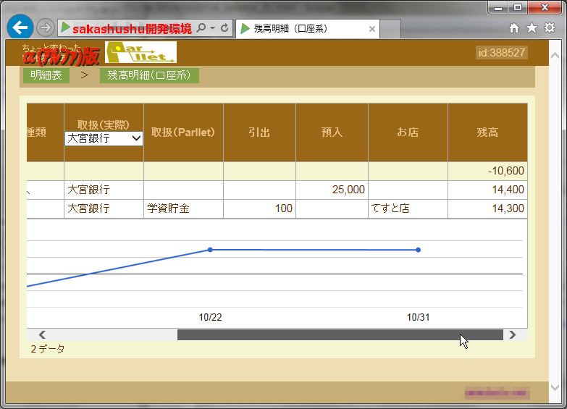Expand the 大宮銀行 account dropdown
Screen dimensions: 567x409
tap(104, 138)
